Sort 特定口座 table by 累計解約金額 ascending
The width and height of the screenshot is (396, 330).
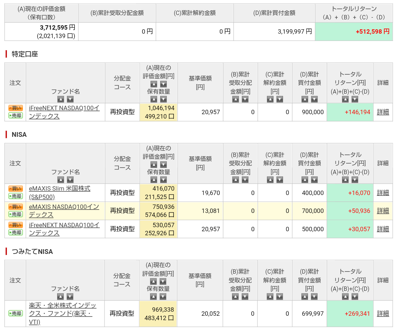point(270,99)
